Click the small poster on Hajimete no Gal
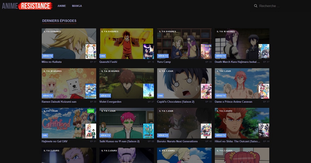The width and height of the screenshot is (311, 163). coord(91,131)
